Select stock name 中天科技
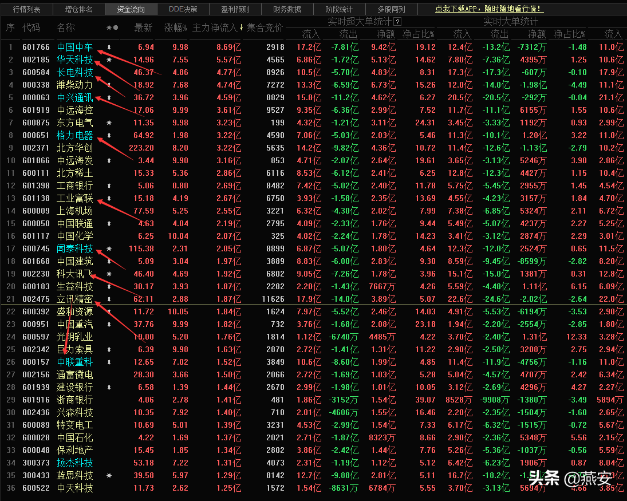This screenshot has height=501, width=627. click(x=75, y=488)
